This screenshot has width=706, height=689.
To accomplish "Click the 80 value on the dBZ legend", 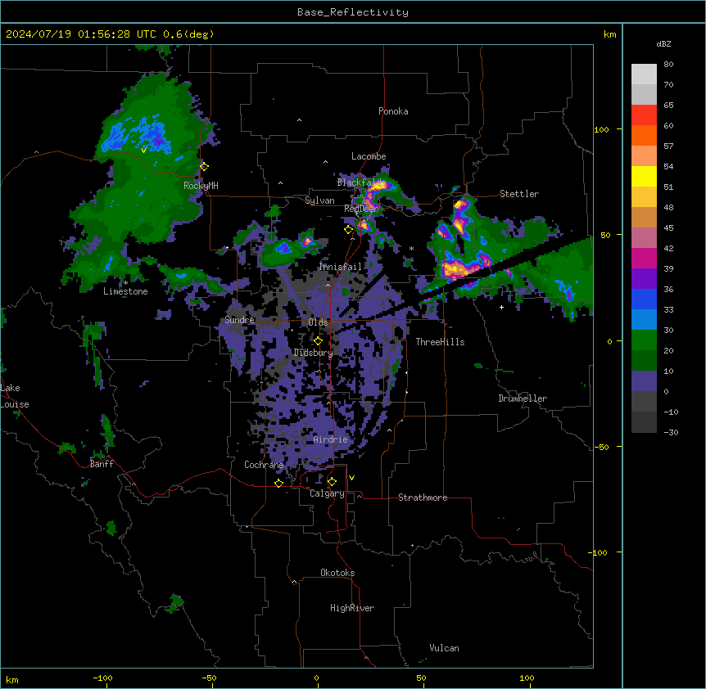I will (x=668, y=65).
